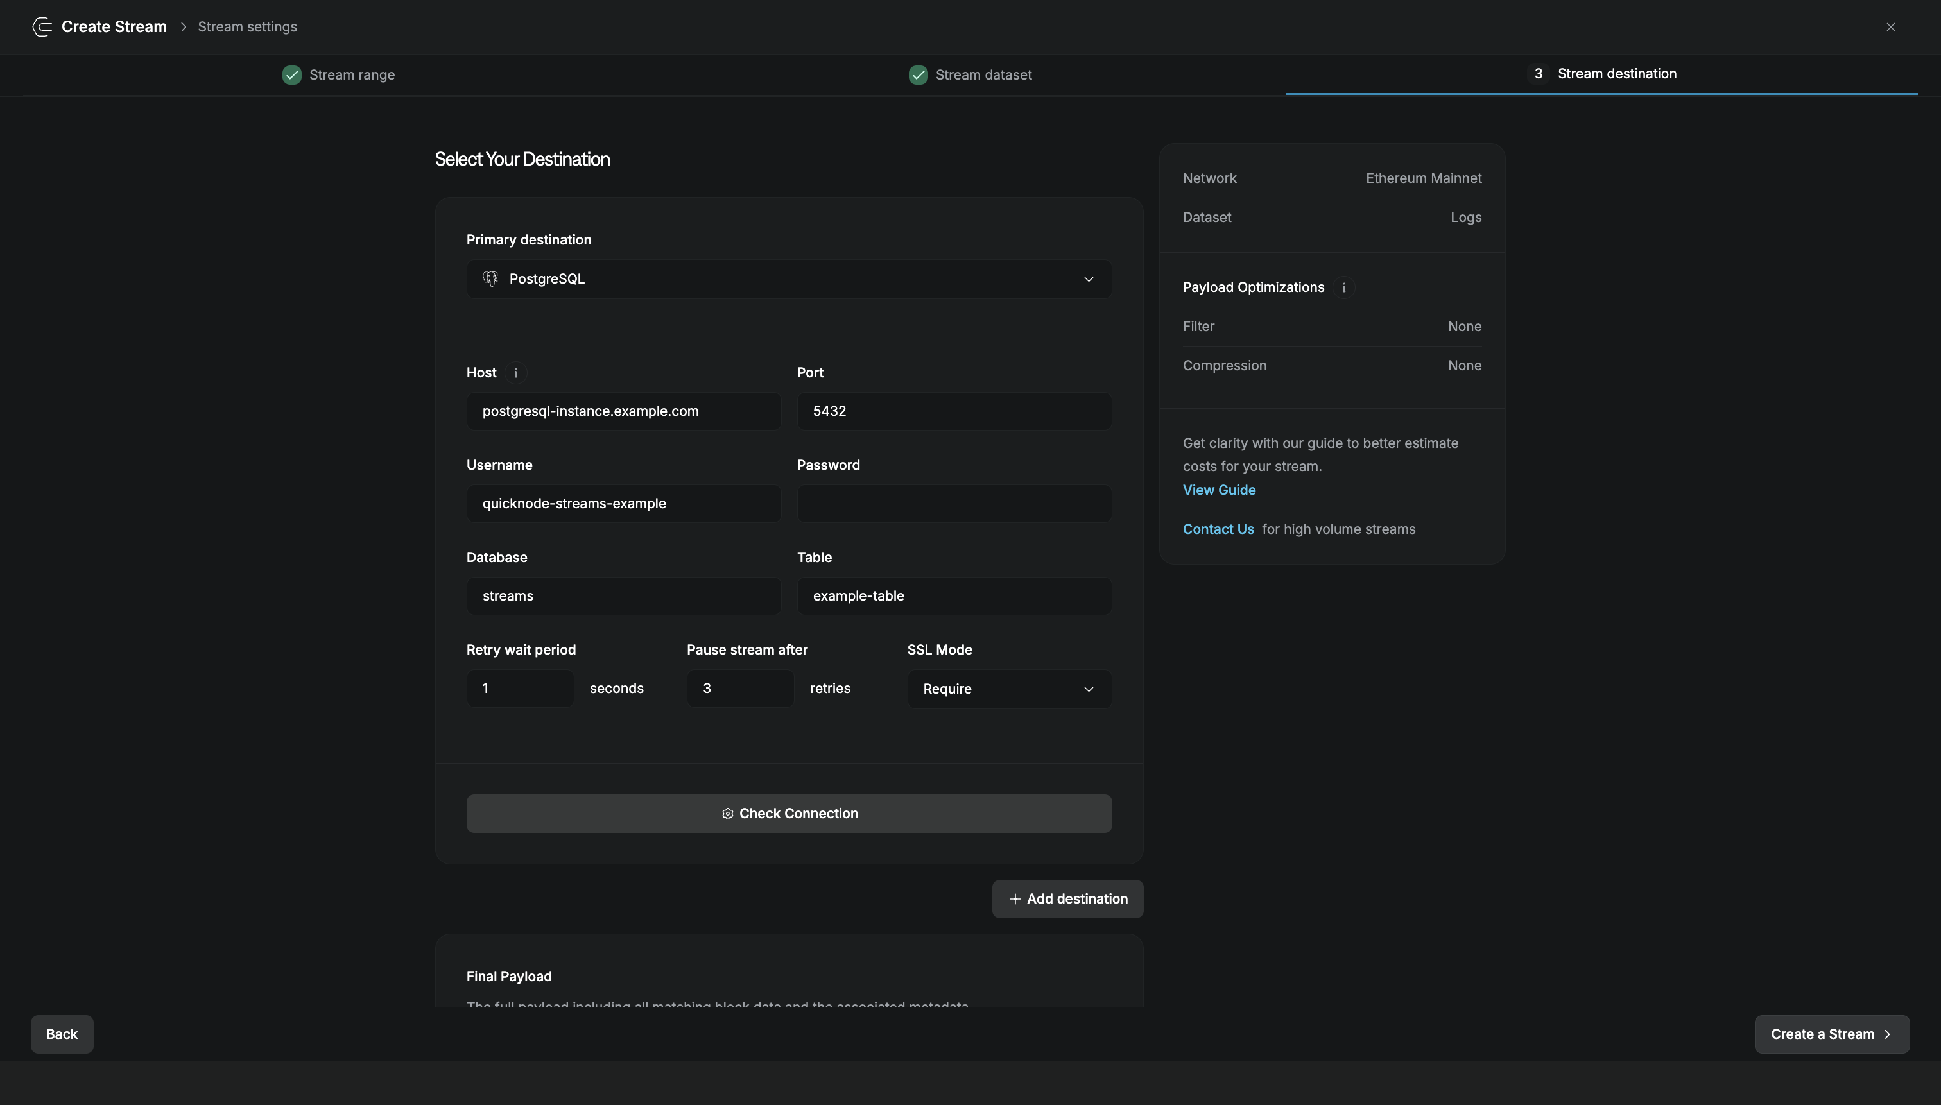Click the Ethereum Mainnet network value
Image resolution: width=1941 pixels, height=1105 pixels.
click(1423, 178)
